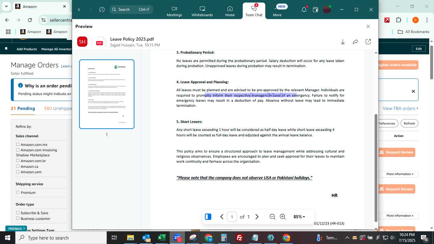Check Amazon.com.mx sales channel
The image size is (434, 244).
tap(18, 144)
